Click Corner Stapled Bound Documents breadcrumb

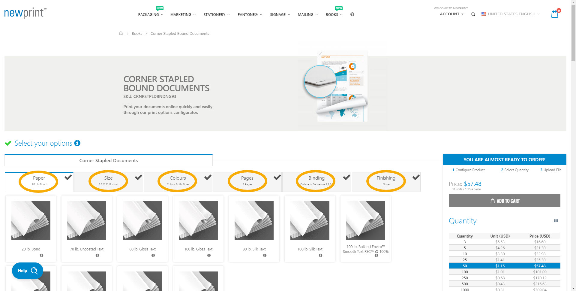[180, 33]
